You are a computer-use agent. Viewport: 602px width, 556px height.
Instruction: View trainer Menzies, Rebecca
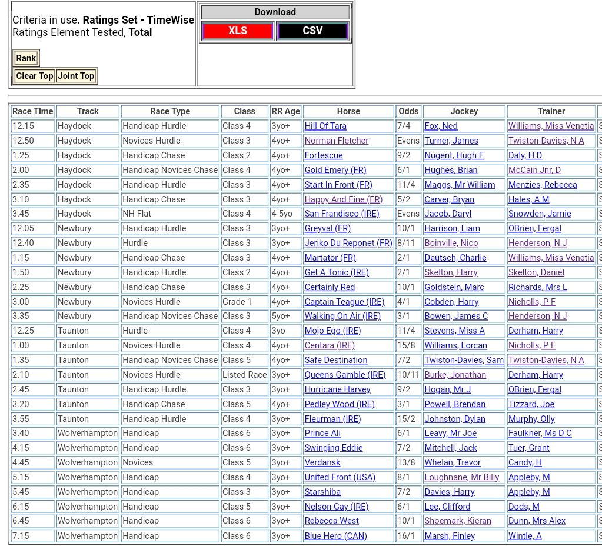click(x=543, y=185)
